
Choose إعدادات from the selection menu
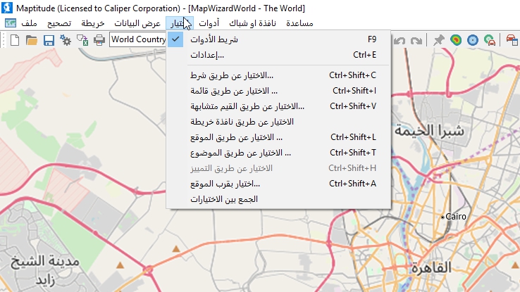pyautogui.click(x=207, y=55)
